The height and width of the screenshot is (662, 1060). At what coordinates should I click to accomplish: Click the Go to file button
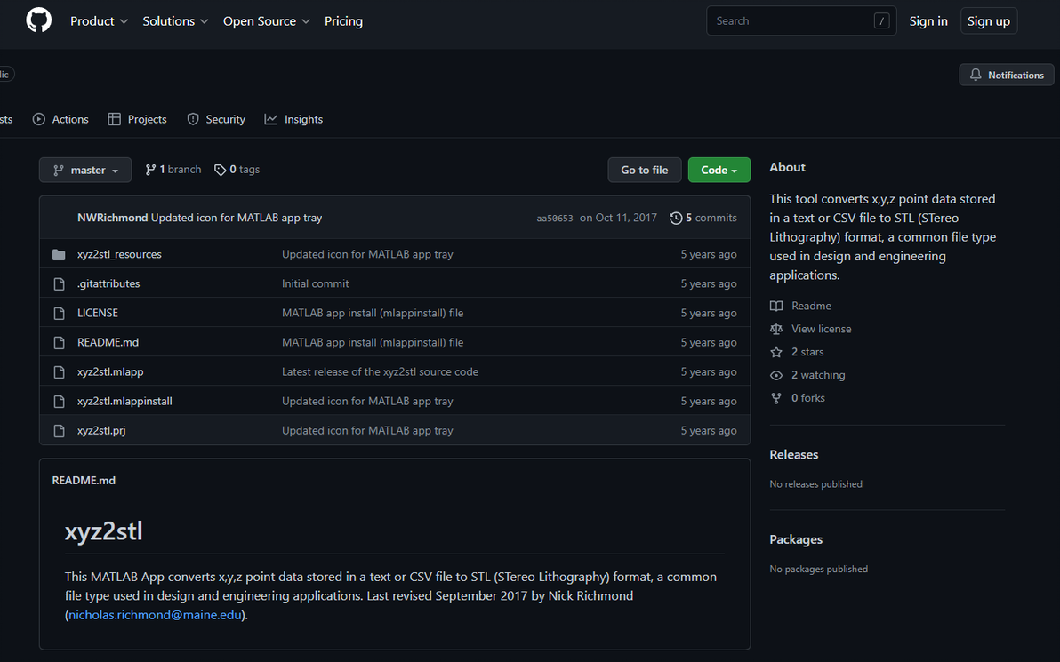645,170
